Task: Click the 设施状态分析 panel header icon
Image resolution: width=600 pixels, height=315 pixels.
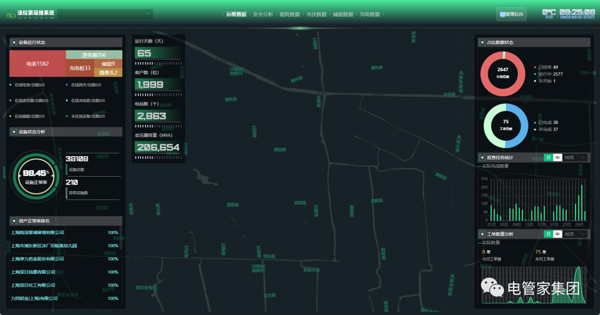Action: tap(14, 132)
